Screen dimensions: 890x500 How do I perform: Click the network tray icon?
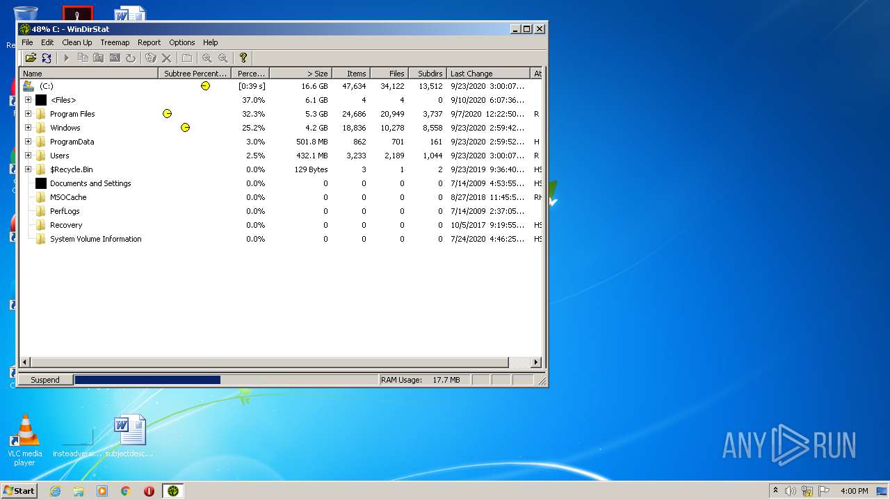807,491
